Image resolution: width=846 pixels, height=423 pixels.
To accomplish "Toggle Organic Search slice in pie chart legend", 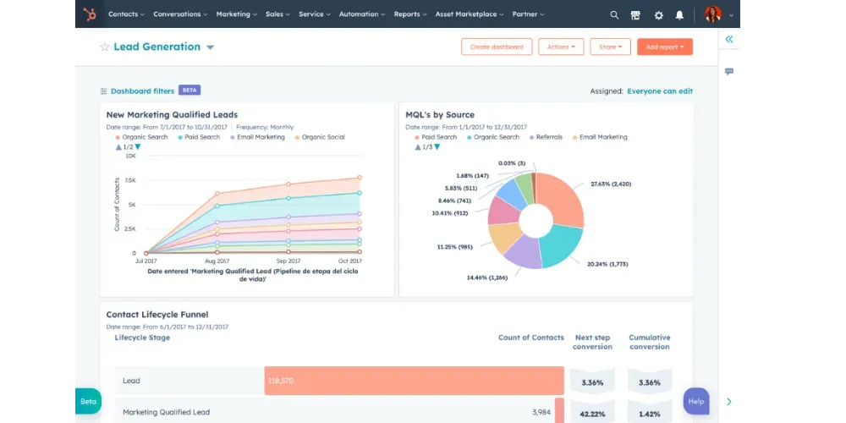I will click(x=493, y=138).
